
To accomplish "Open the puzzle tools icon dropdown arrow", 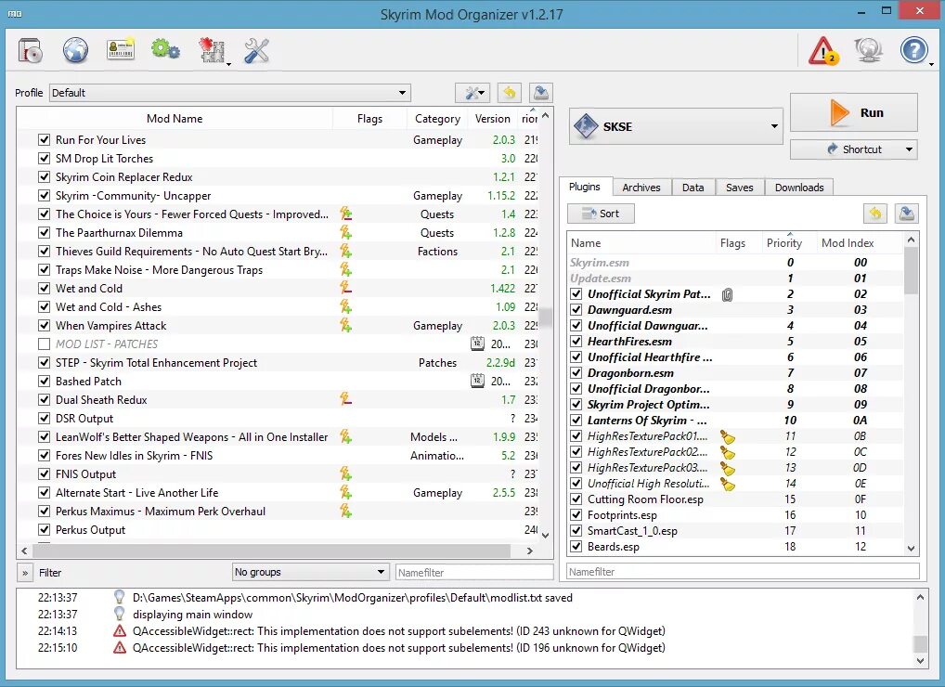I will point(229,64).
